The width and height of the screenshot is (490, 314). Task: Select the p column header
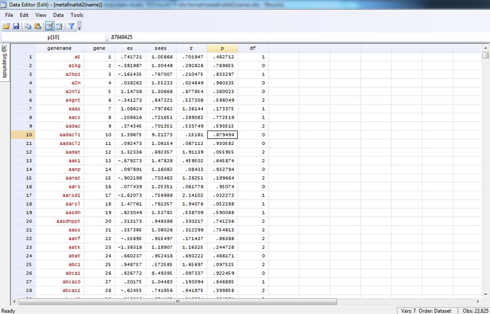tap(222, 48)
